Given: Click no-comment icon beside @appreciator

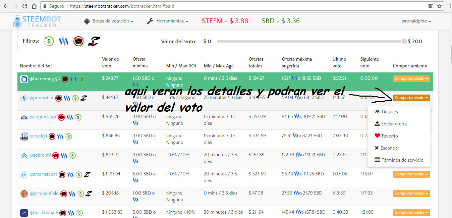Looking at the screenshot, I should tap(61, 117).
